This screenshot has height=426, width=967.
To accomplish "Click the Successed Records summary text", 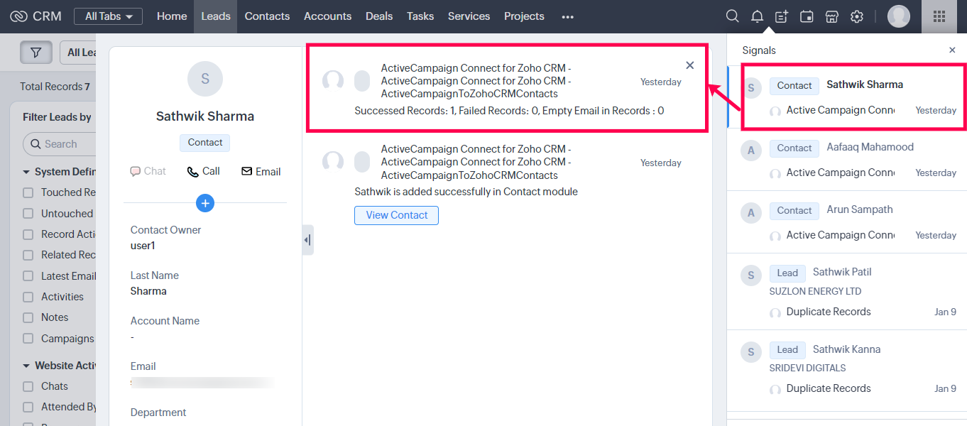I will (x=509, y=111).
